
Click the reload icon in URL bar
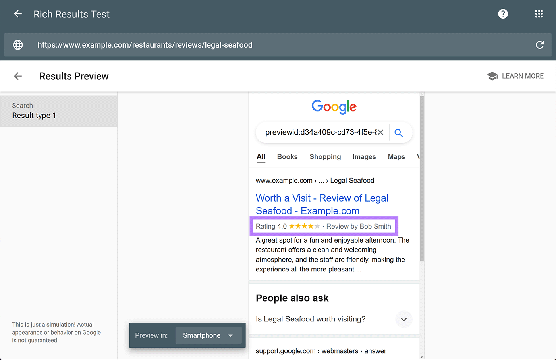pos(539,45)
